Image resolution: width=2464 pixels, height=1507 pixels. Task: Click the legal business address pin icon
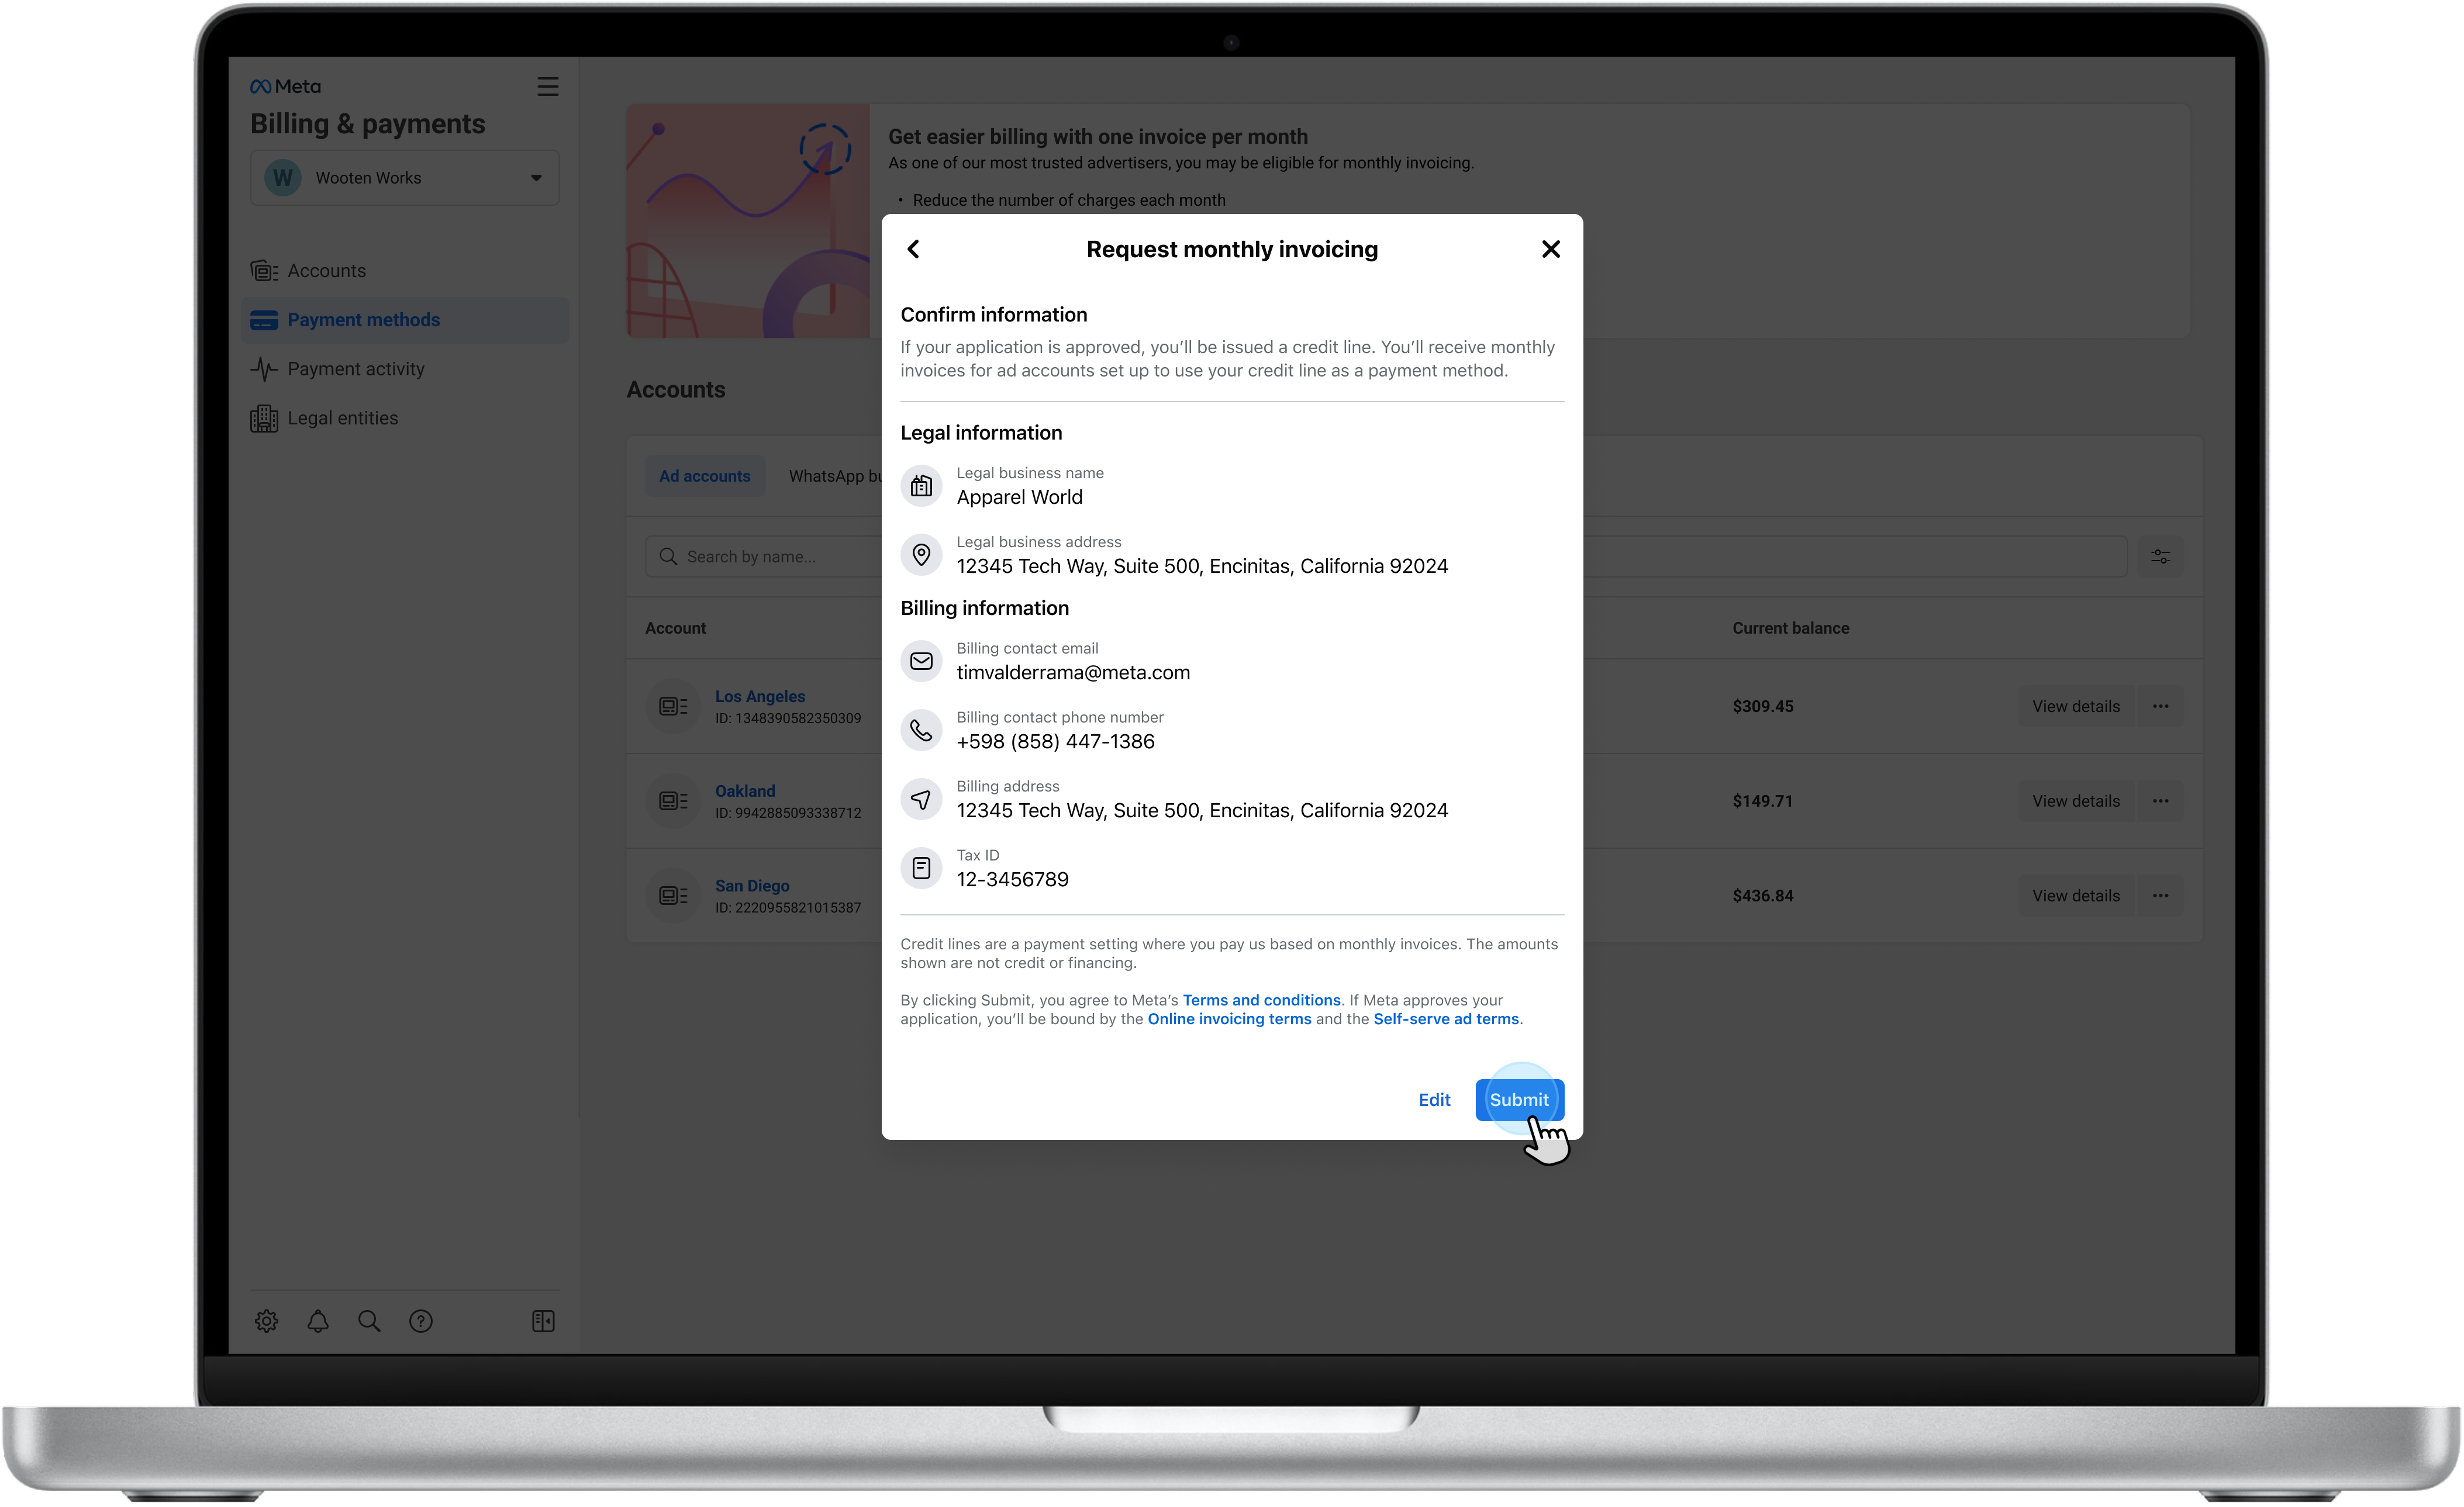coord(921,555)
